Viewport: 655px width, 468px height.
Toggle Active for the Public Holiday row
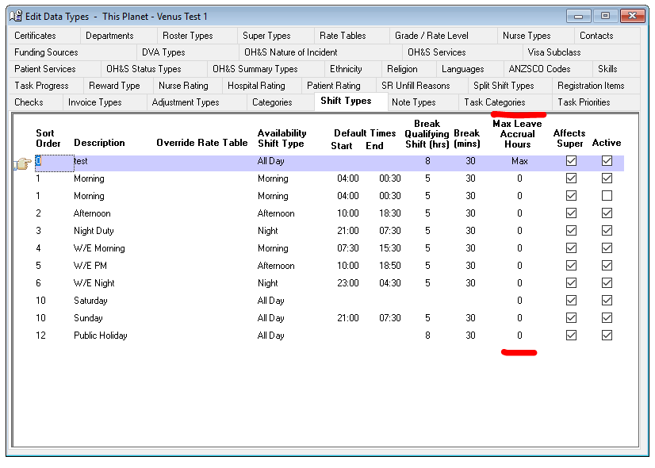tap(607, 335)
